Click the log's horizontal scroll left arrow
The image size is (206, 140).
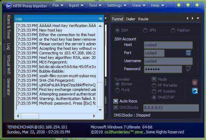point(18,116)
